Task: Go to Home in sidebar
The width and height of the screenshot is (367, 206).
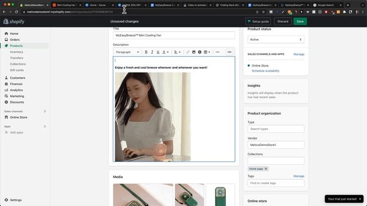Action: [x=14, y=34]
